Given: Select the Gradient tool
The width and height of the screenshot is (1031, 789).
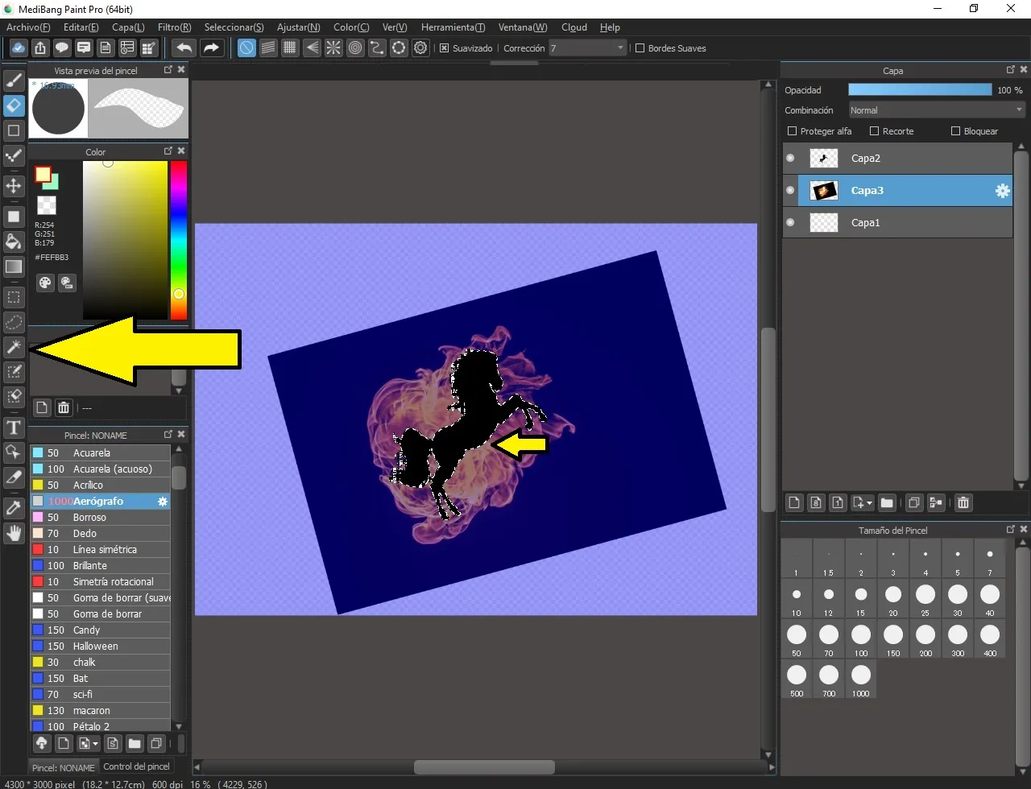Looking at the screenshot, I should click(x=14, y=266).
